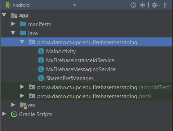Select the MainActivity class icon

click(41, 51)
